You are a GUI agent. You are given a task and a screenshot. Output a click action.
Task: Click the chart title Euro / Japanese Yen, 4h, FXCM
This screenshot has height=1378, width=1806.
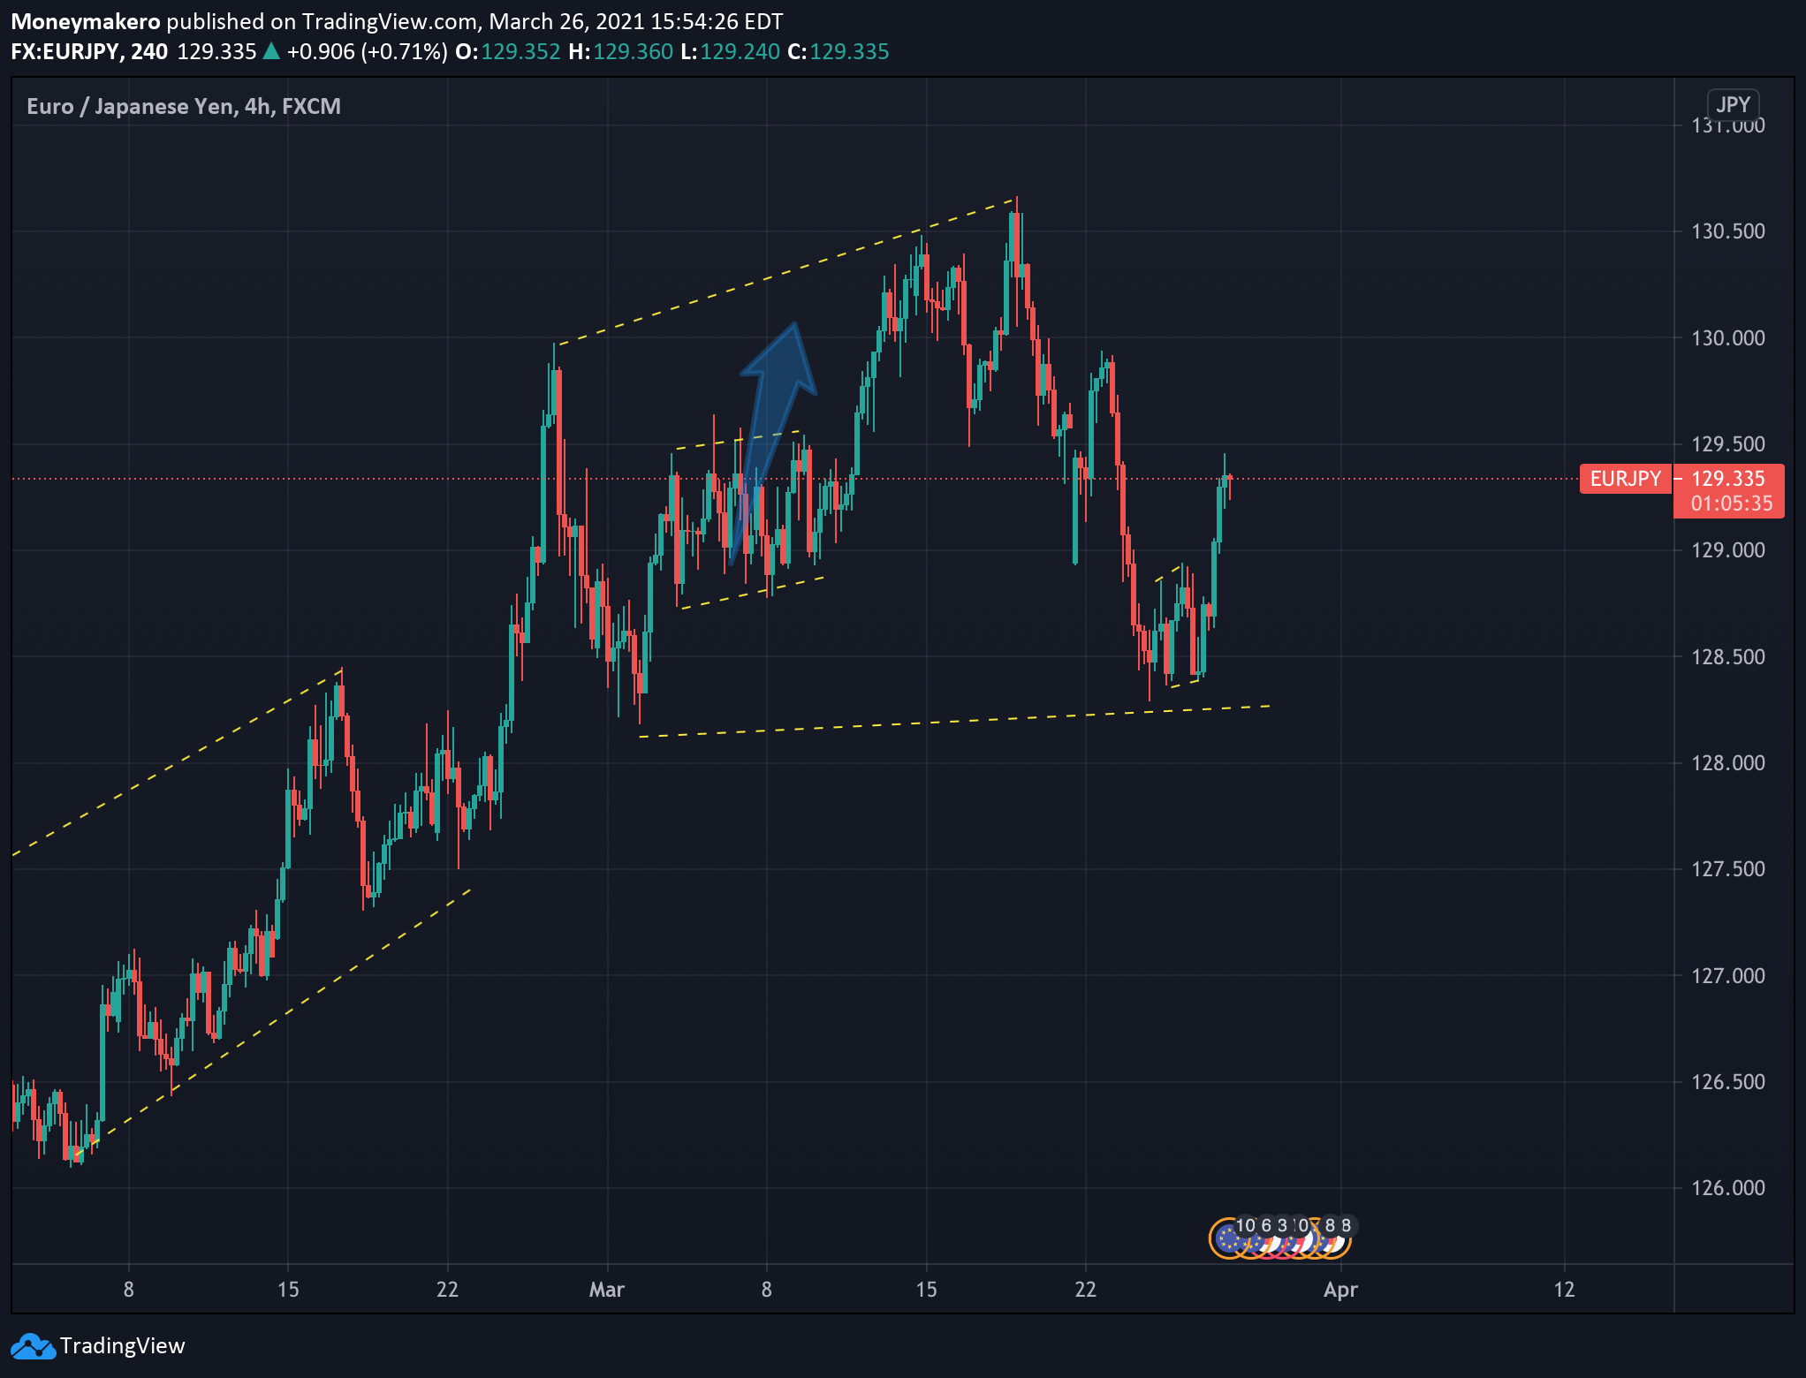(x=184, y=106)
